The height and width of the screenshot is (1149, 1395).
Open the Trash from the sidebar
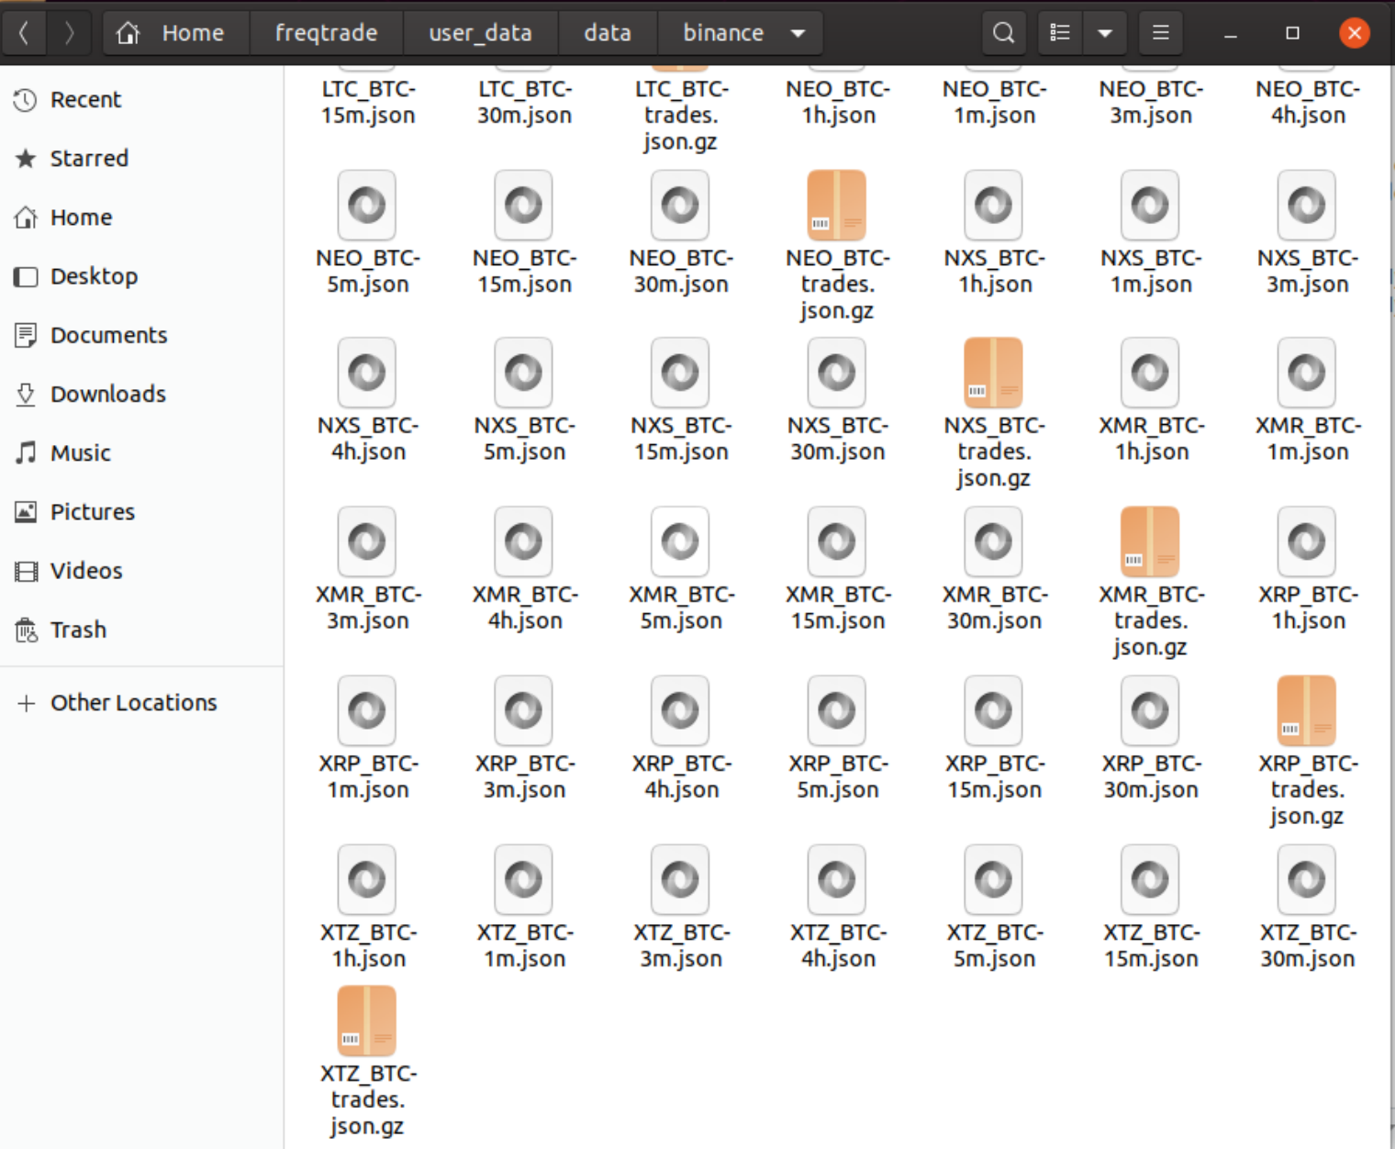pos(78,630)
